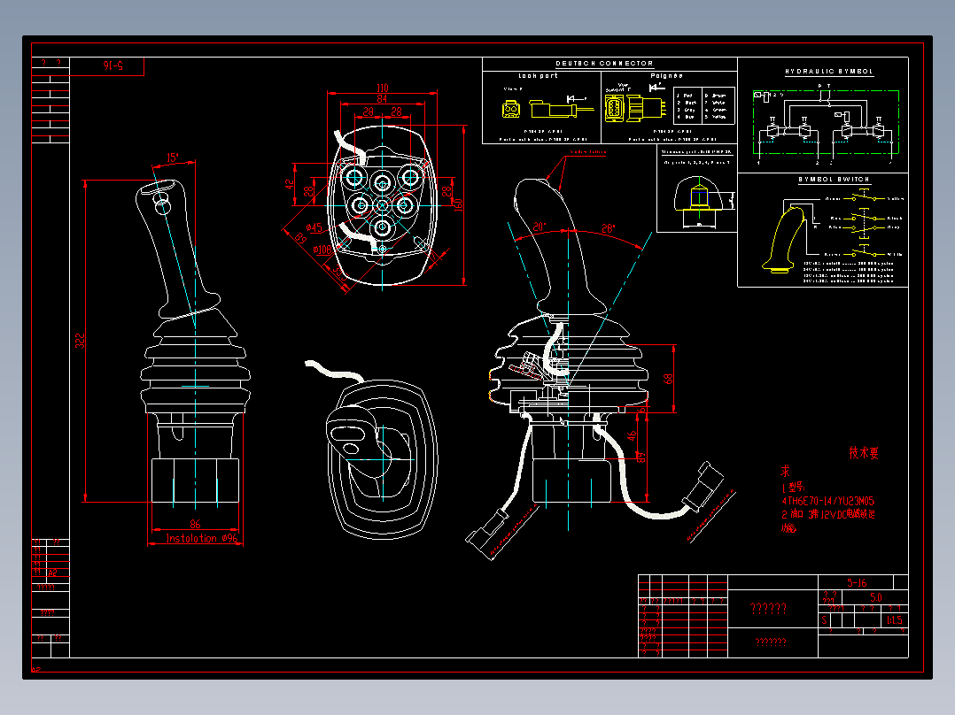Click the 'S' cell in title block
Screen dimensions: 955x715
(825, 620)
